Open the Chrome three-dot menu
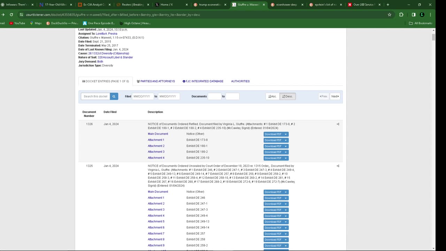The image size is (446, 251). [x=430, y=15]
